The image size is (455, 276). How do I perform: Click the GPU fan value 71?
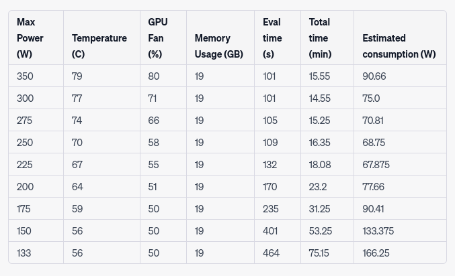[x=153, y=98]
